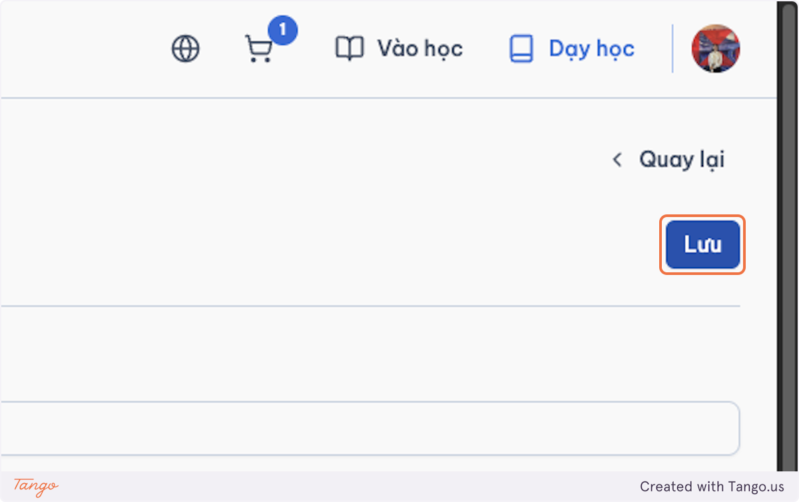Image resolution: width=799 pixels, height=502 pixels.
Task: Click the vertical separator beside the avatar
Action: [x=672, y=49]
